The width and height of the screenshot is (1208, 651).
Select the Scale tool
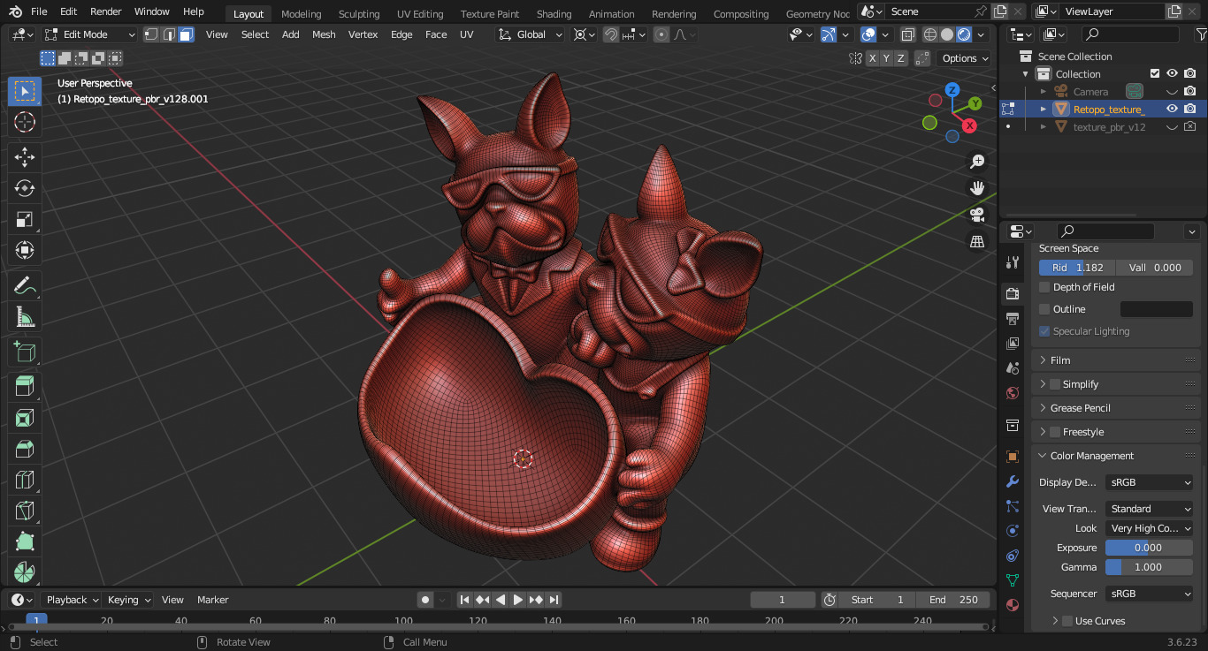[x=25, y=219]
